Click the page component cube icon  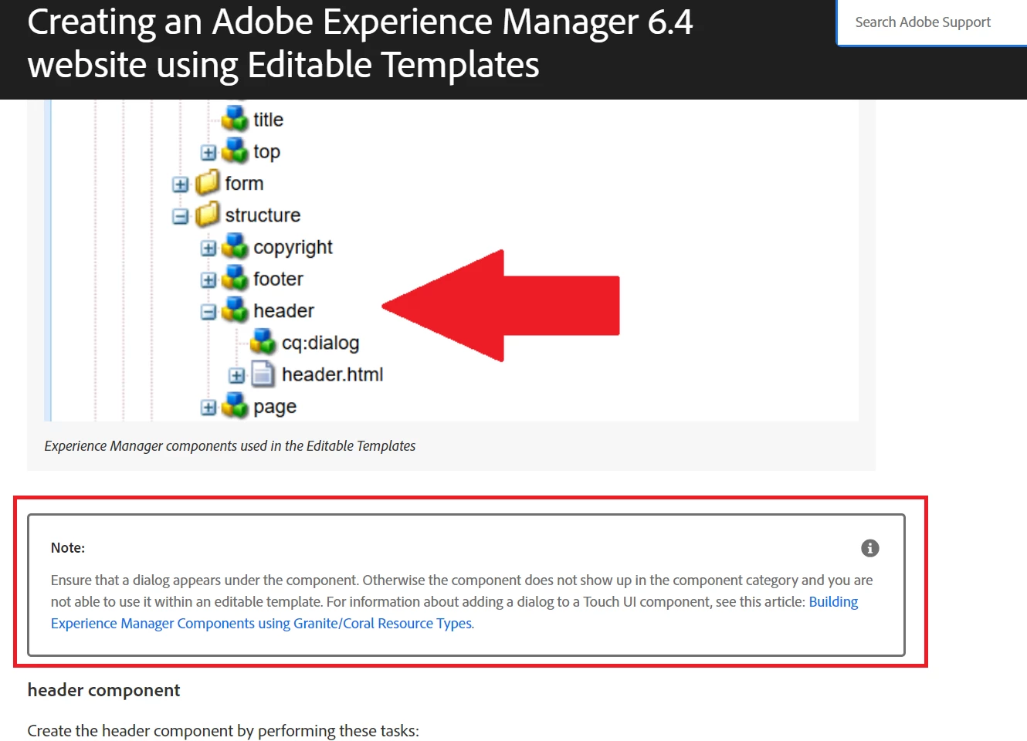pyautogui.click(x=235, y=406)
